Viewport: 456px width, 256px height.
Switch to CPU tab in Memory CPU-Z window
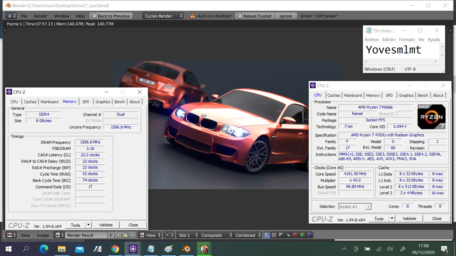tap(14, 102)
